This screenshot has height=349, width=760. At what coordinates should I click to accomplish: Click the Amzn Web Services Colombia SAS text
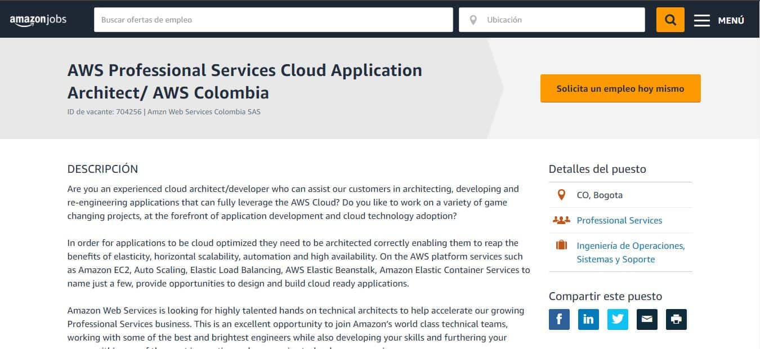click(204, 111)
